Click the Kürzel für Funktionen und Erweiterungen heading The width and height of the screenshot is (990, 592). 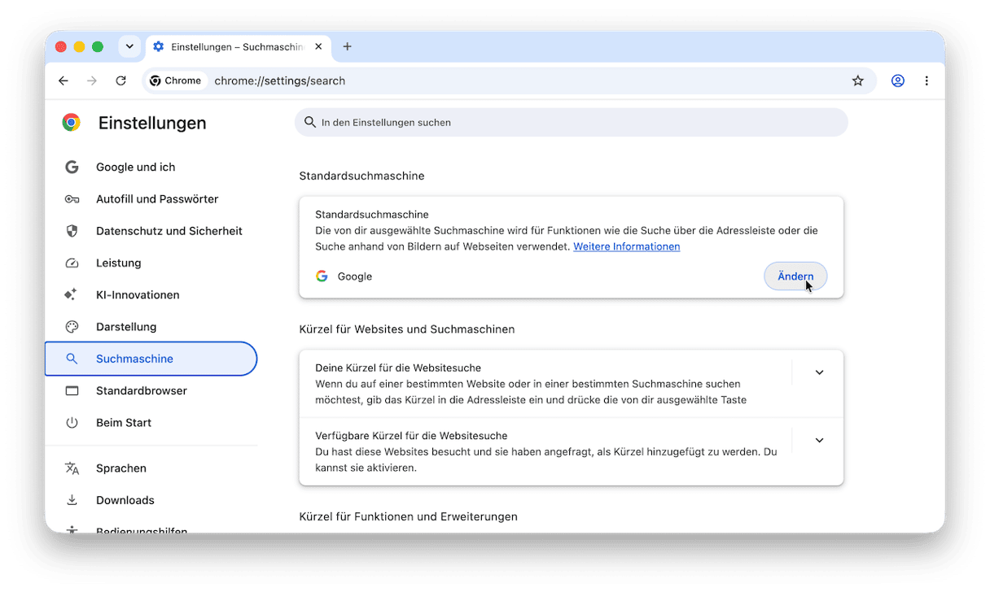[x=408, y=516]
